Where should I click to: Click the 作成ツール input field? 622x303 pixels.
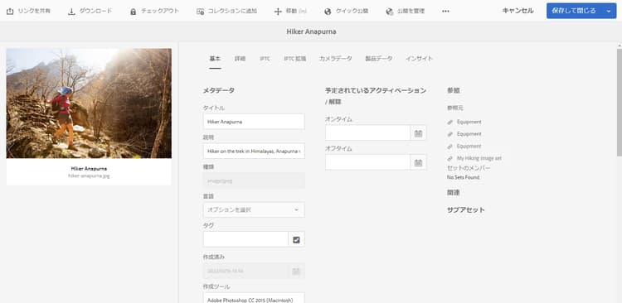tap(254, 298)
